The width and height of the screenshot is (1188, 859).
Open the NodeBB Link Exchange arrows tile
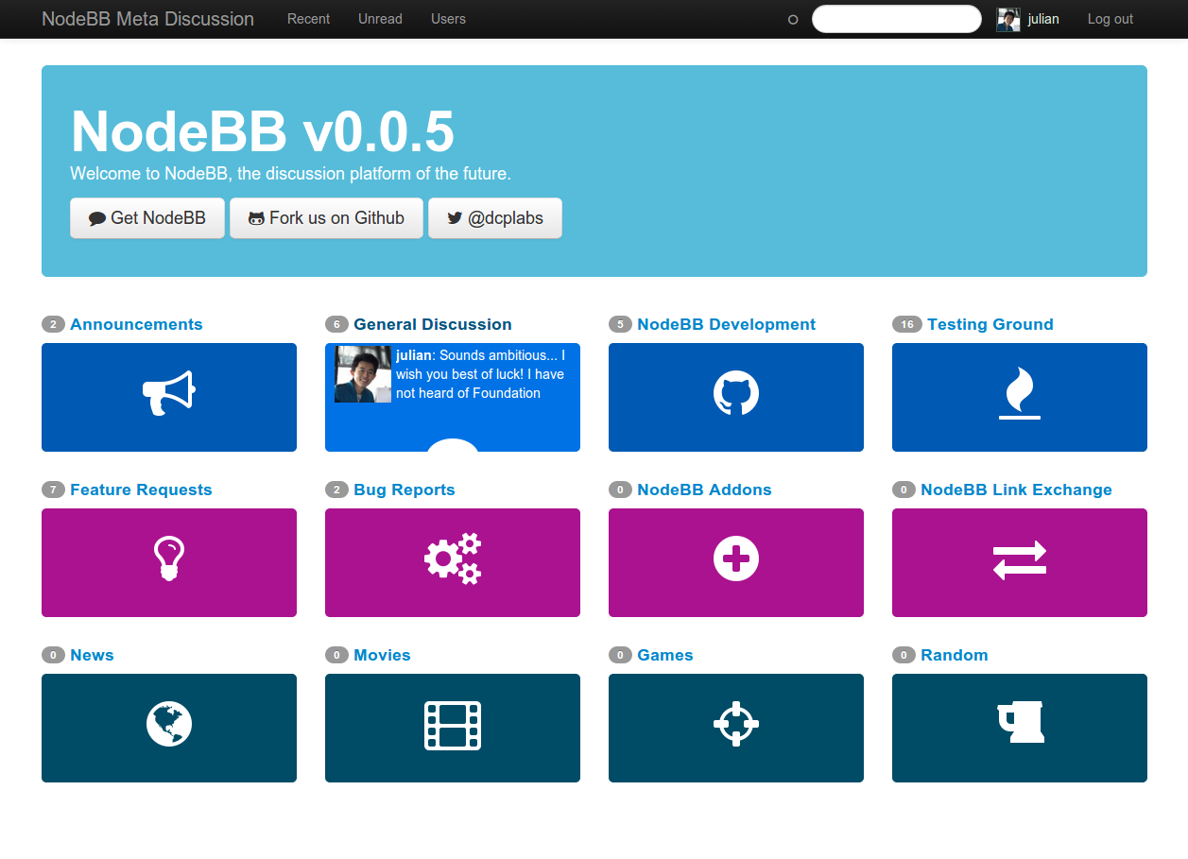click(x=1020, y=562)
